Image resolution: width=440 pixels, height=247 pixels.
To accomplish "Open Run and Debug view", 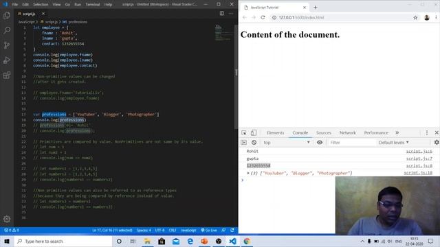I will 7,60.
